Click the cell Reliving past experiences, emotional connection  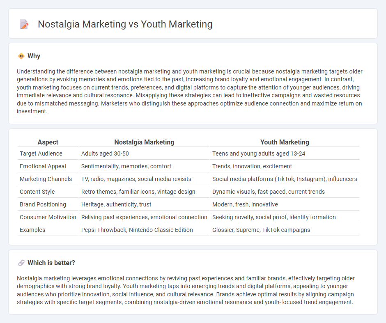pyautogui.click(x=144, y=217)
